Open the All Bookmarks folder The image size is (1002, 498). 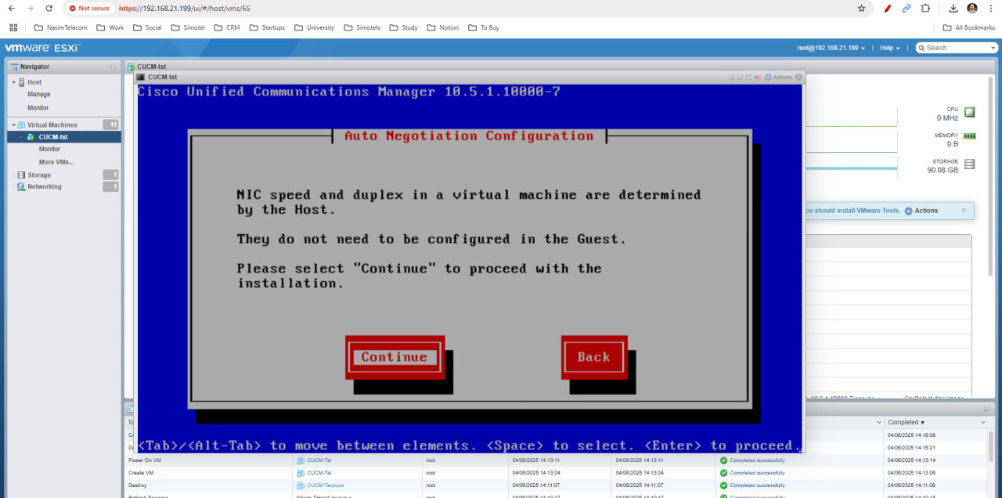pyautogui.click(x=969, y=27)
